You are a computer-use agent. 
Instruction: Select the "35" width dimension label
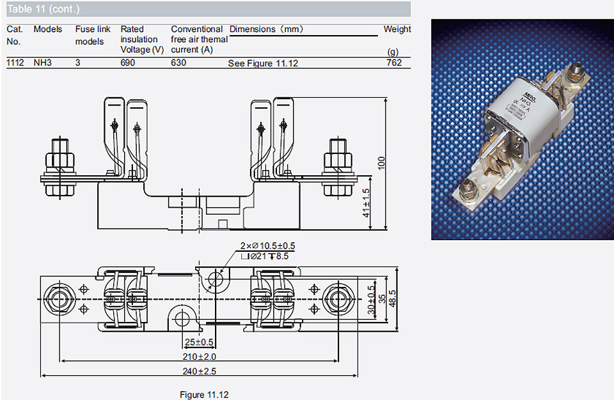click(x=382, y=299)
